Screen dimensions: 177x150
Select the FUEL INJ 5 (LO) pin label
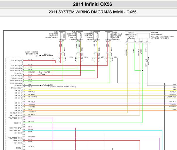[16, 83]
